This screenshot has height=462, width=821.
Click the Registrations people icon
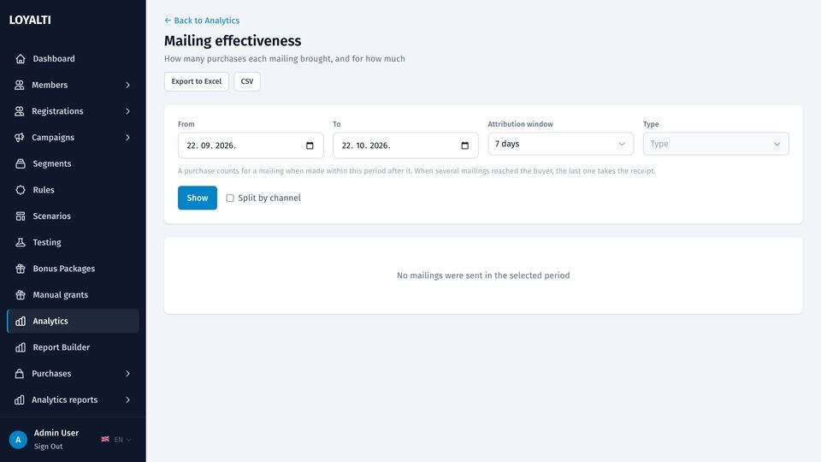point(20,111)
